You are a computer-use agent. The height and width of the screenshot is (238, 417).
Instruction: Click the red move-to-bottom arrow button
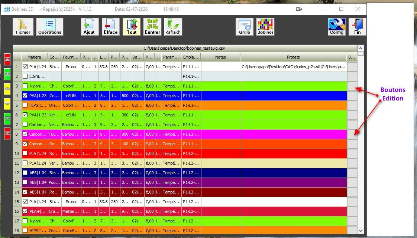[7, 133]
